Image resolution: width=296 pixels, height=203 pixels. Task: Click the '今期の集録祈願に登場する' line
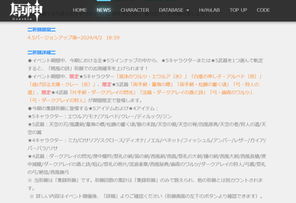(93, 109)
